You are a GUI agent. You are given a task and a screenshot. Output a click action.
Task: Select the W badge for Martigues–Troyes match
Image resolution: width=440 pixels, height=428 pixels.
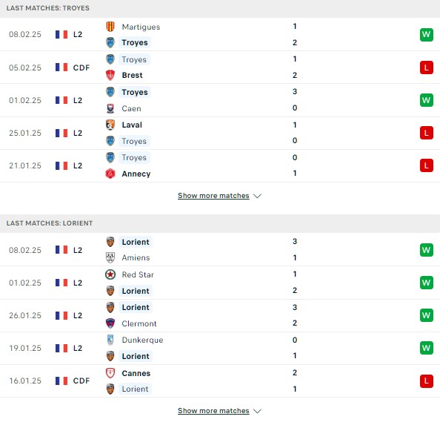pos(427,35)
